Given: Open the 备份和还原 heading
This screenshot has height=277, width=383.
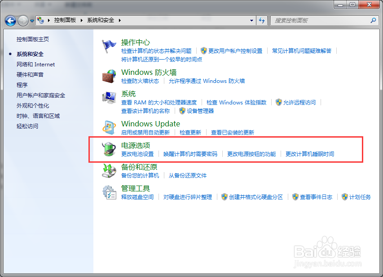Looking at the screenshot, I should tap(139, 167).
